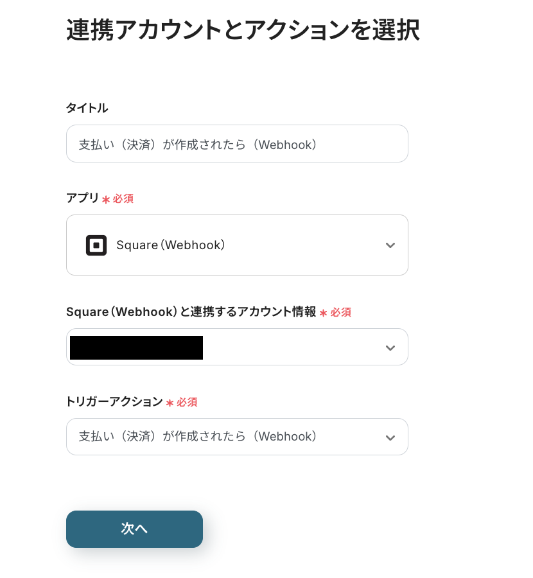533x578 pixels.
Task: Click the selected trigger action text
Action: tap(198, 437)
